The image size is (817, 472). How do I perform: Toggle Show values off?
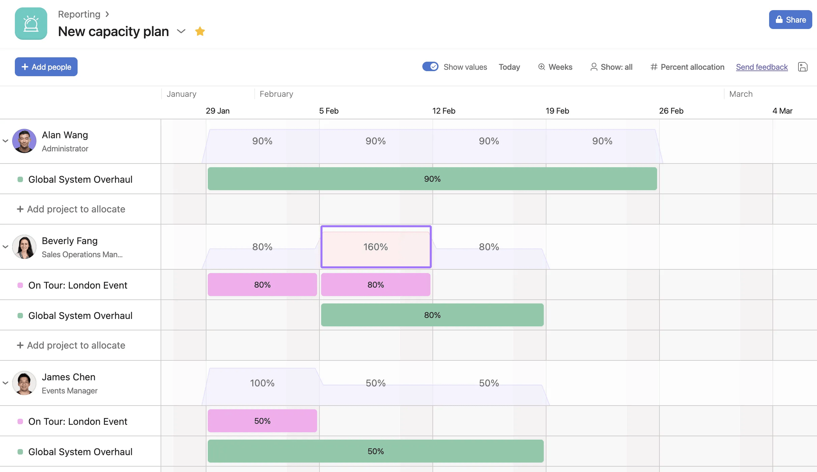click(431, 66)
